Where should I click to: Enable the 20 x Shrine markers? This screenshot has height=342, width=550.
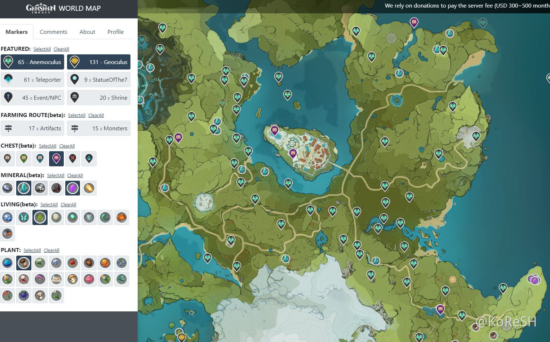tap(99, 98)
